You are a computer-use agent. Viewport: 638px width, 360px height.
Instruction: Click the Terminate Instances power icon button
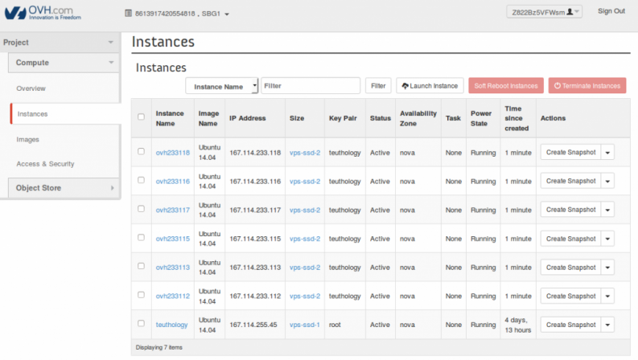[557, 86]
